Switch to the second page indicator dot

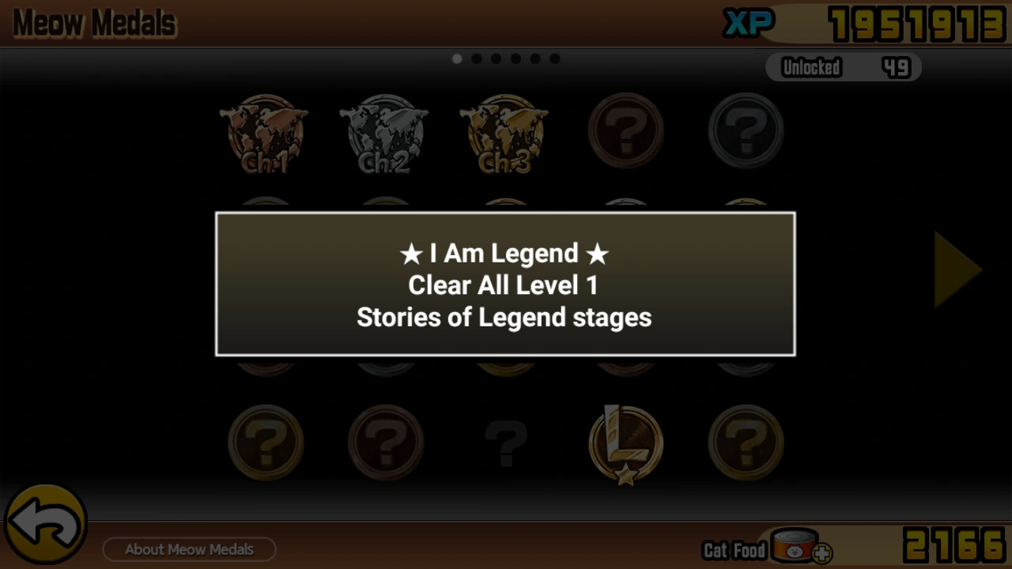click(477, 58)
